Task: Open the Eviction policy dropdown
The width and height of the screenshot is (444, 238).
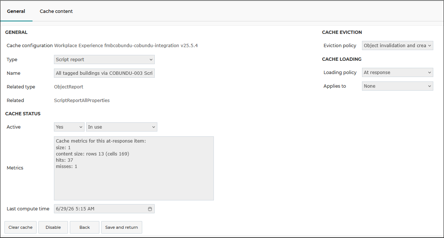Action: pyautogui.click(x=397, y=46)
